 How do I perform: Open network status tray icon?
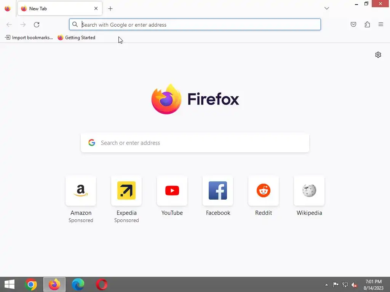(x=345, y=284)
